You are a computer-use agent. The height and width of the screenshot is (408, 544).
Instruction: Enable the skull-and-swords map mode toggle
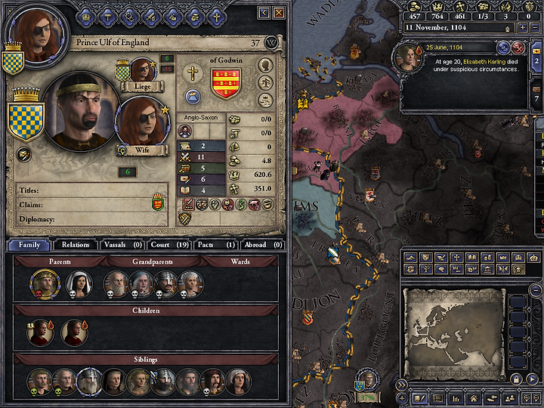click(x=518, y=269)
